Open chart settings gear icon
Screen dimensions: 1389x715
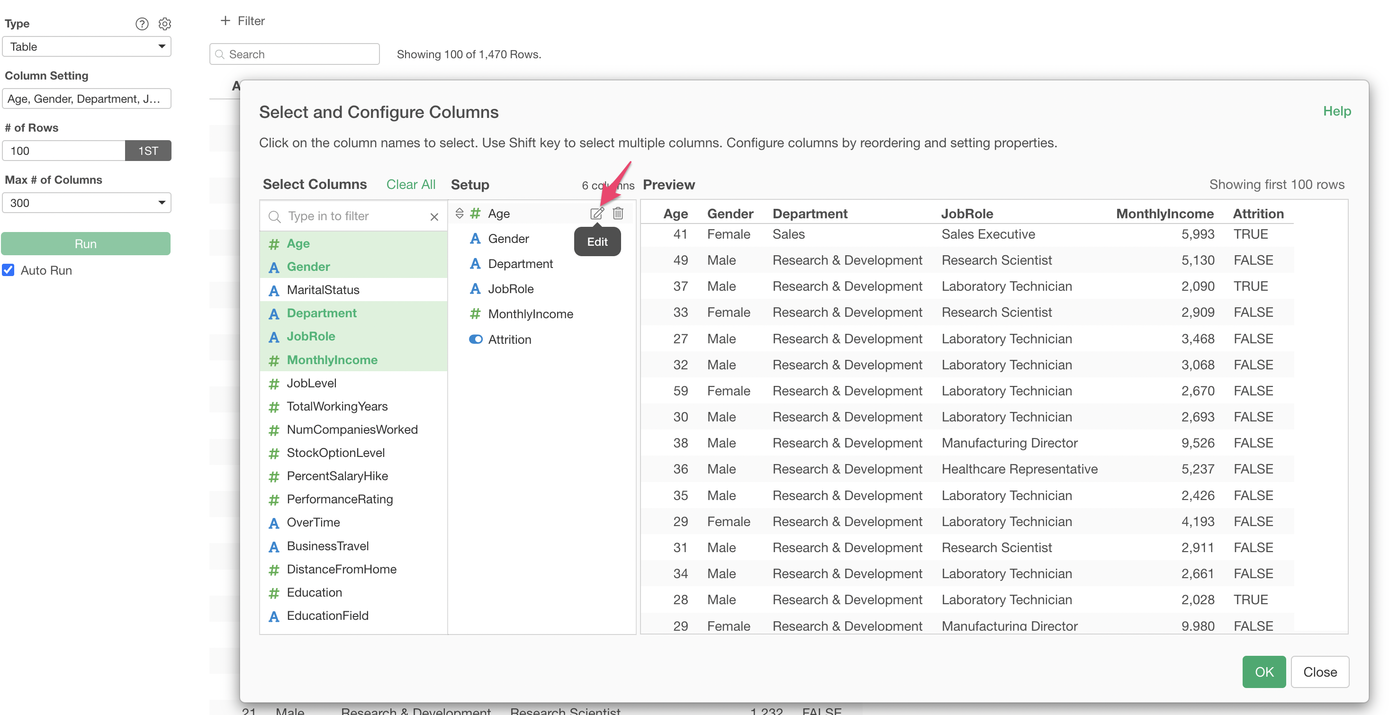pyautogui.click(x=164, y=24)
